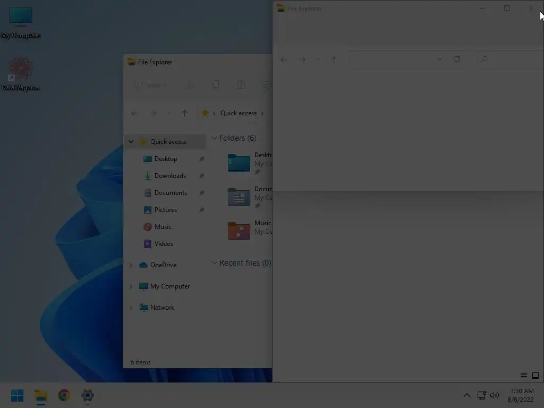Viewport: 544px width, 408px height.
Task: Switch to large icons view in the front window
Action: click(535, 376)
